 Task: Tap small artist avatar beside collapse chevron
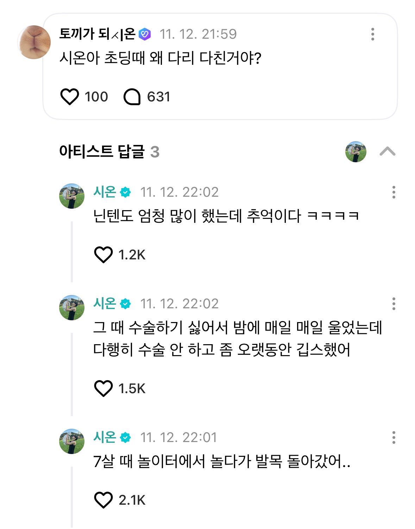tap(356, 152)
